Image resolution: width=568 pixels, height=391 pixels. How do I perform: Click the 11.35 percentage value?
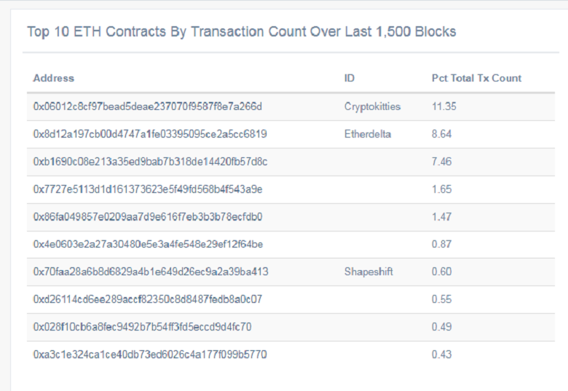pos(444,106)
